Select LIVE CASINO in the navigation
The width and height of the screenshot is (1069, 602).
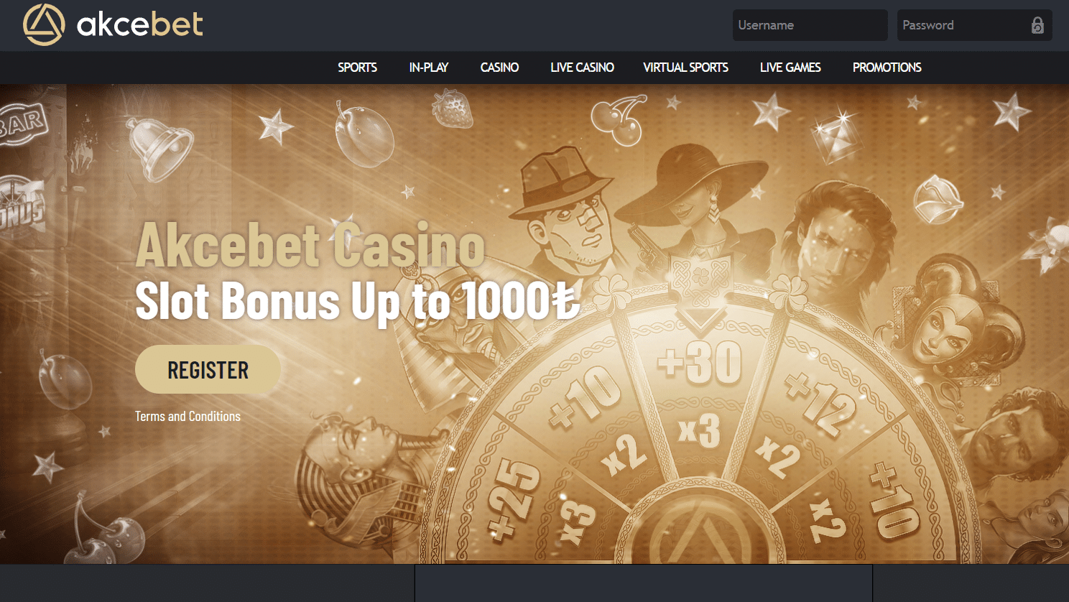[582, 68]
